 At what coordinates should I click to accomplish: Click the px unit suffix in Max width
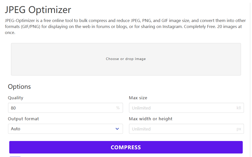point(239,129)
